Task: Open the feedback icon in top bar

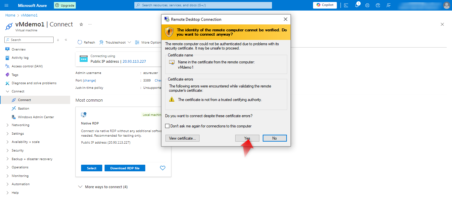Action: [x=388, y=5]
